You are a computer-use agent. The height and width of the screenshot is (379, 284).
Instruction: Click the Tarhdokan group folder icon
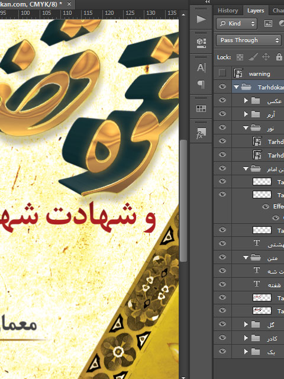click(x=246, y=87)
